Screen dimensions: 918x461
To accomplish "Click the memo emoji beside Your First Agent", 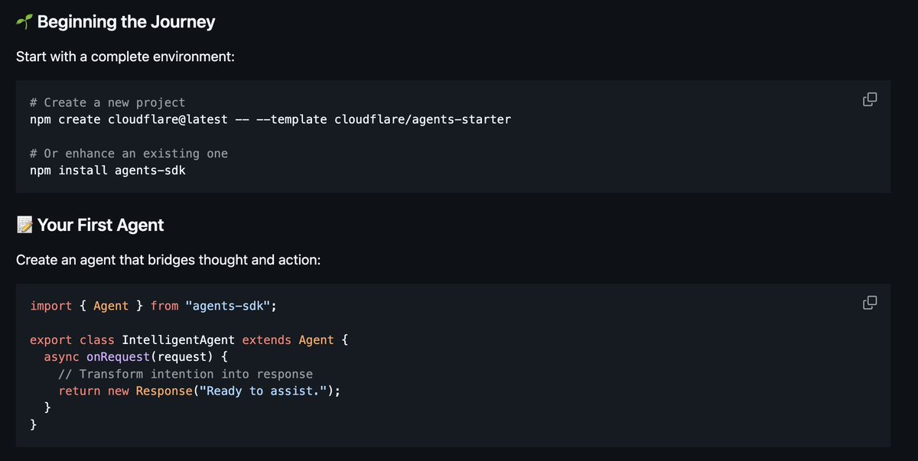I will pos(24,225).
